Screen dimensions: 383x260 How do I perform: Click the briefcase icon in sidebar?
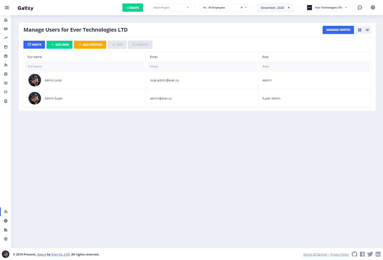pyautogui.click(x=6, y=56)
